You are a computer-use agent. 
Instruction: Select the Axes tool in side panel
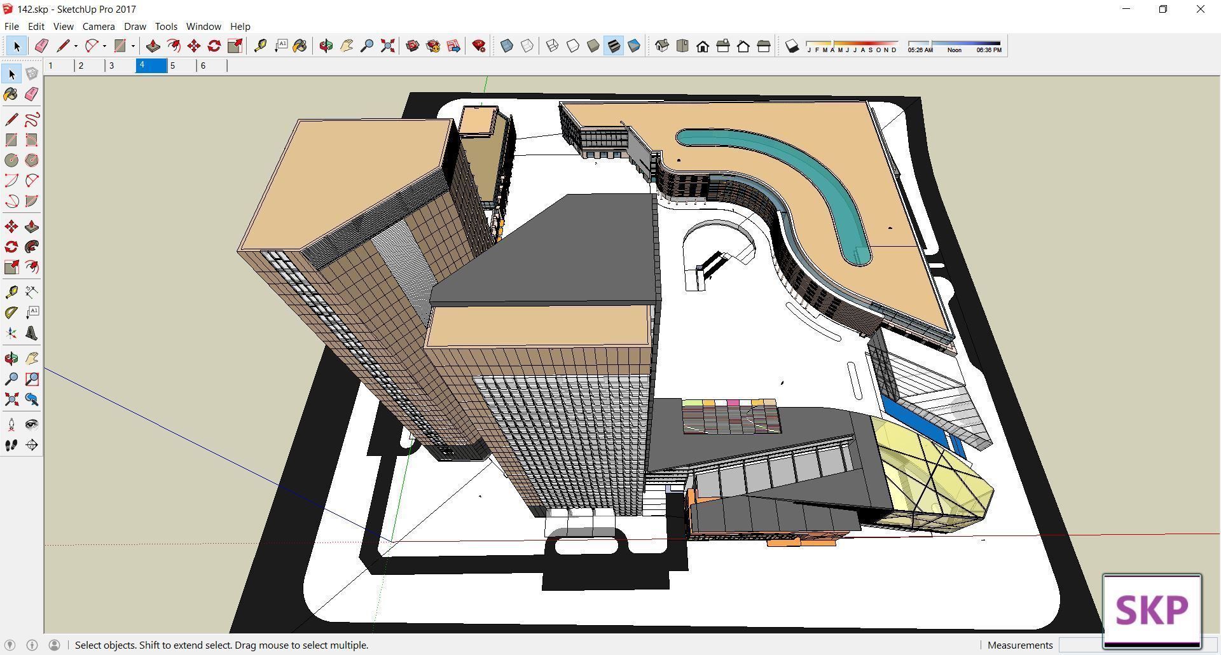(11, 333)
